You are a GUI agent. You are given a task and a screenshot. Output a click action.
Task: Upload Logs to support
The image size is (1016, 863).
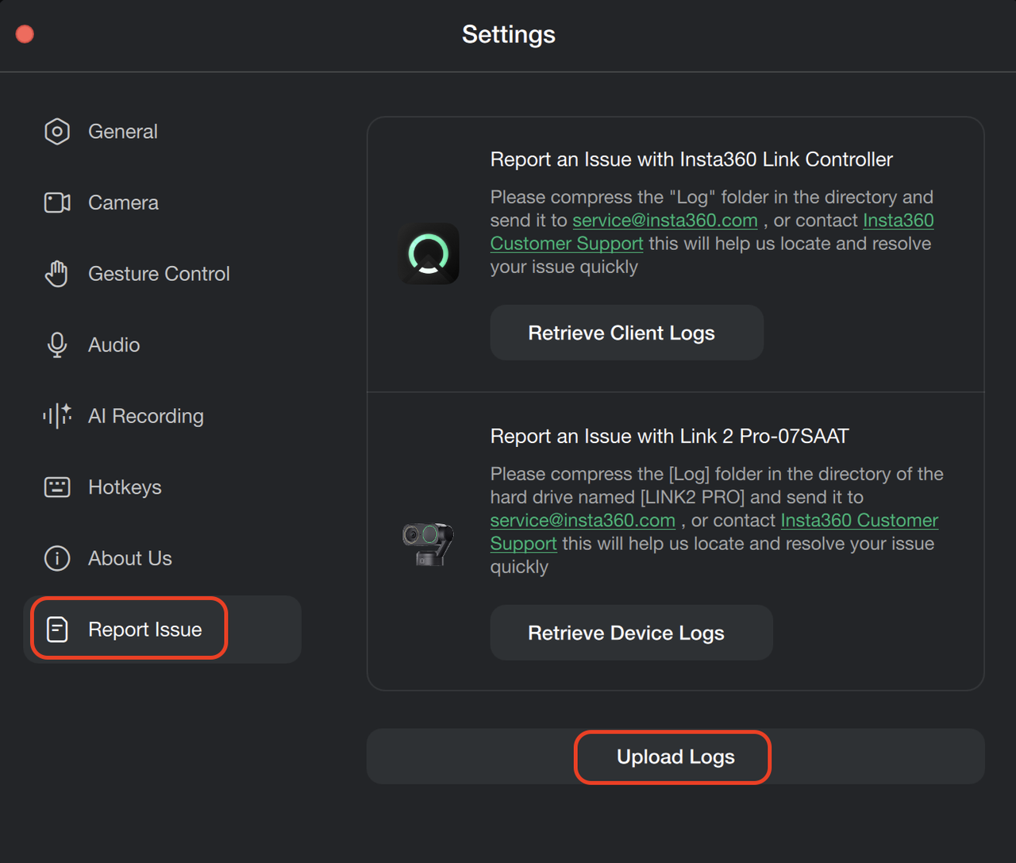click(675, 757)
